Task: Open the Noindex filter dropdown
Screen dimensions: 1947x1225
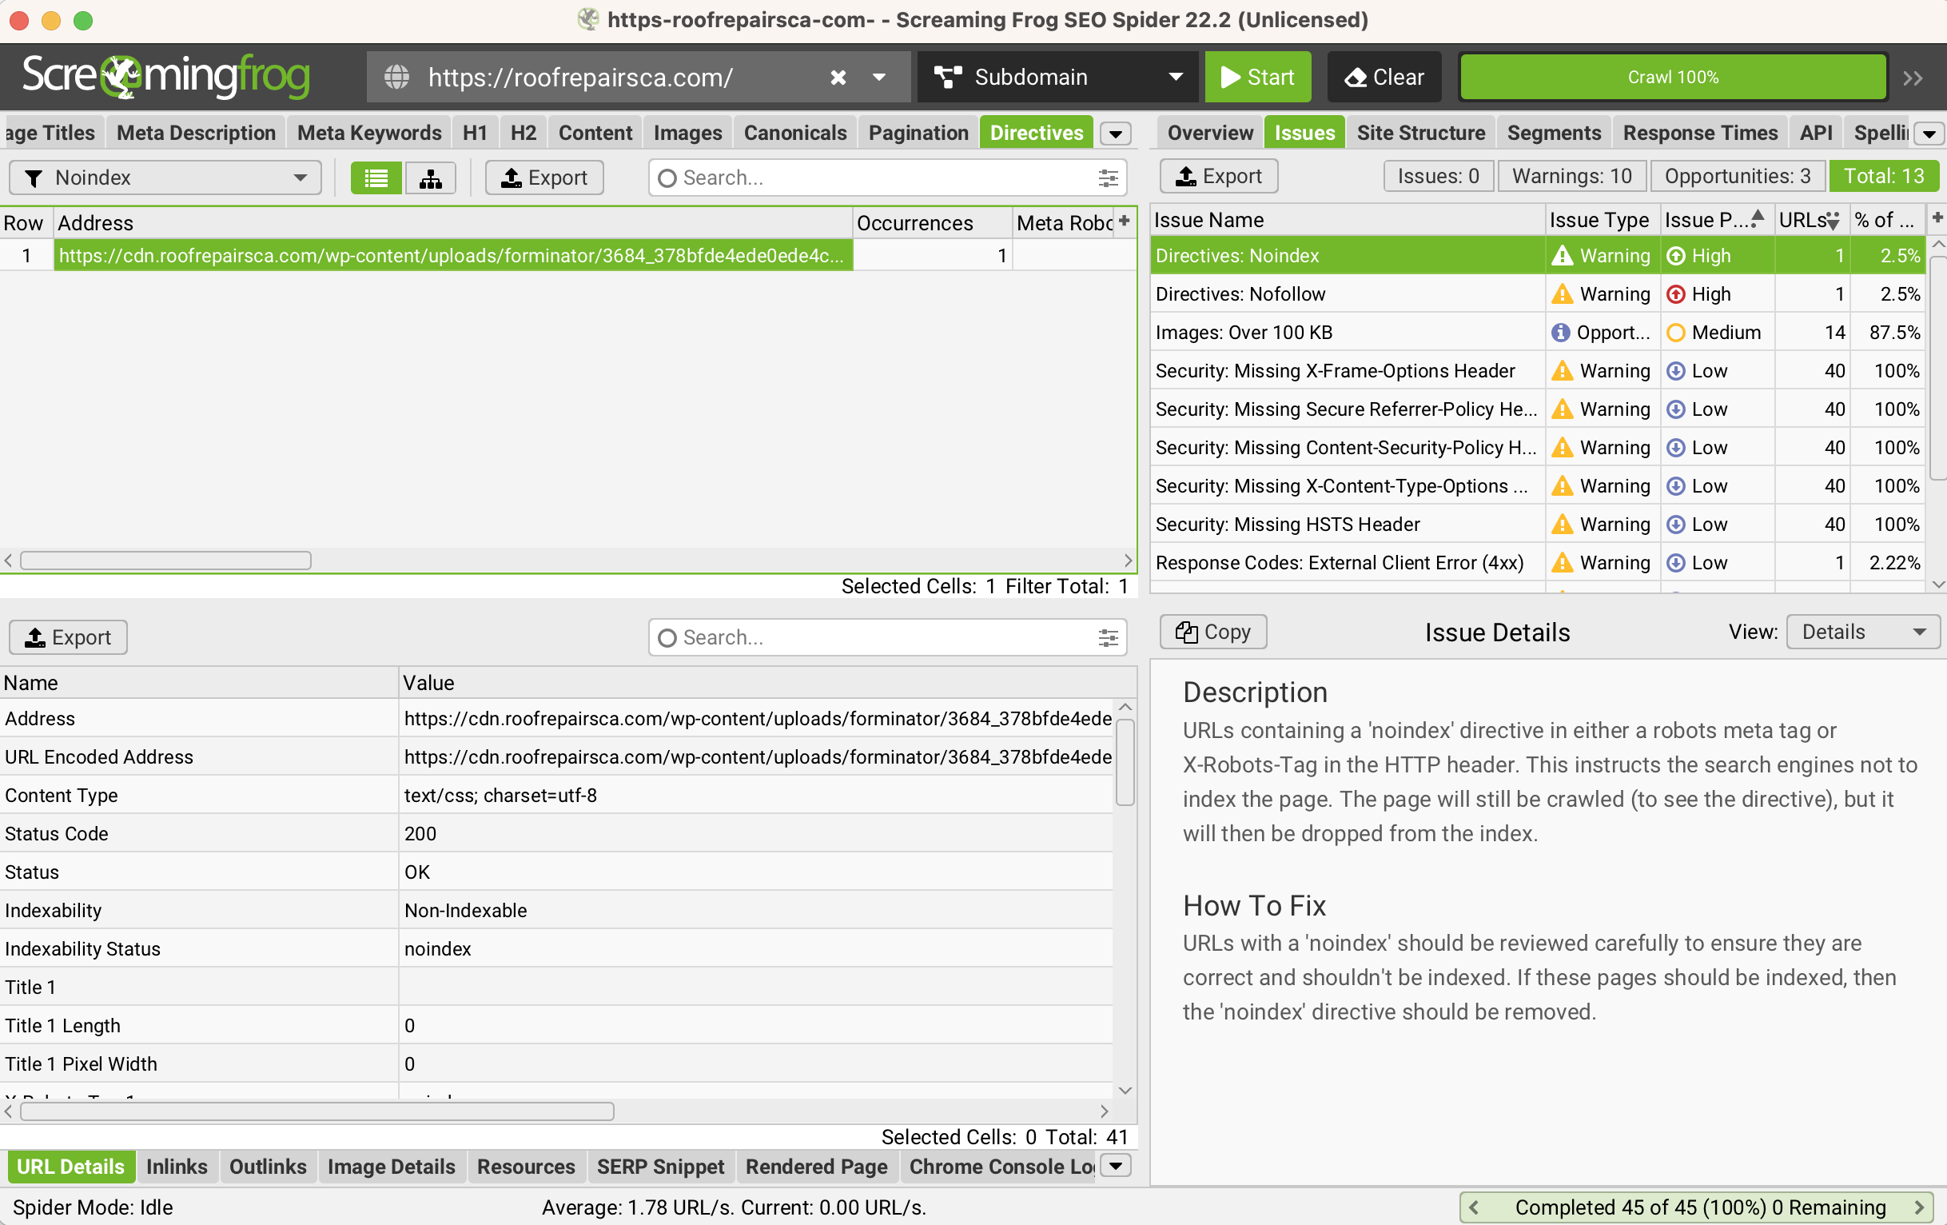Action: tap(165, 178)
